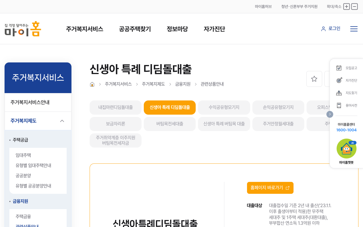Select the 수익공유형모기지 tab
The width and height of the screenshot is (363, 227).
[x=224, y=108]
